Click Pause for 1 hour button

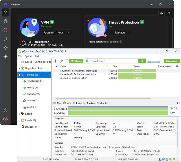pyautogui.click(x=53, y=32)
